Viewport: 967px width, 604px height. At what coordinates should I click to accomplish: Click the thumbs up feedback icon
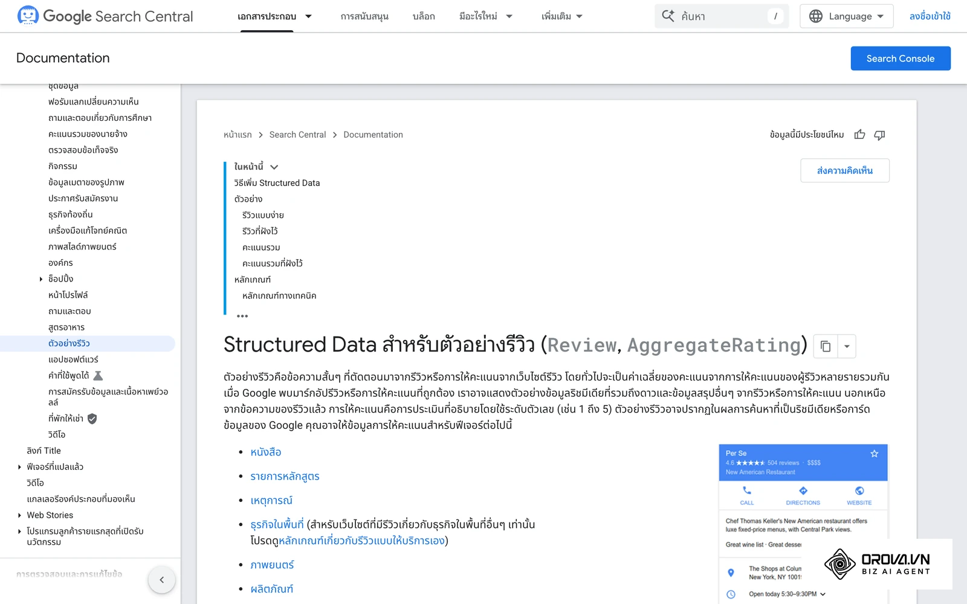pos(859,135)
